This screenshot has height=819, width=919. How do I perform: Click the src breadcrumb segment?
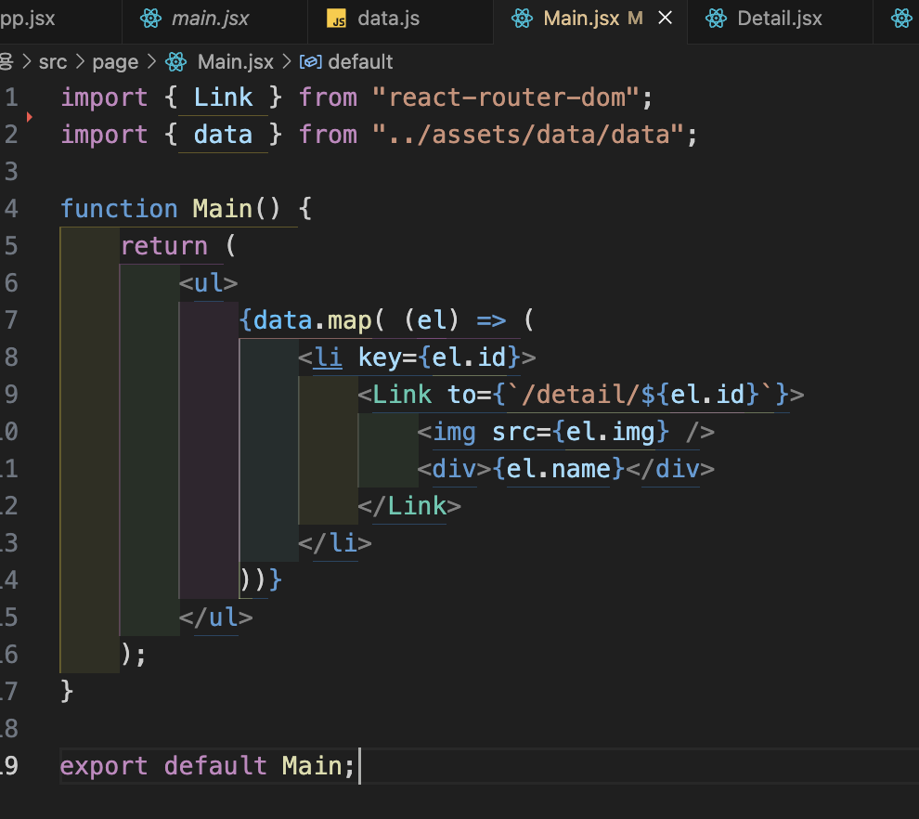coord(53,61)
